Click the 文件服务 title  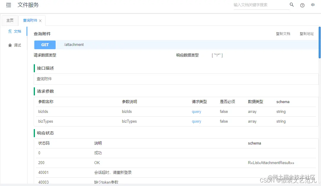click(28, 5)
